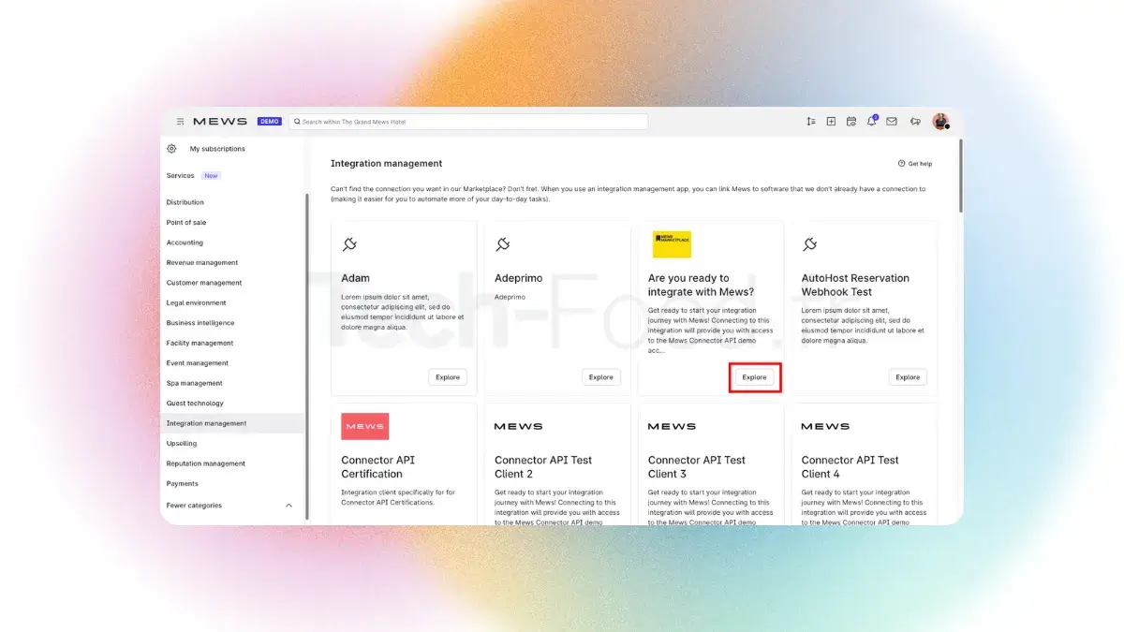The width and height of the screenshot is (1124, 632).
Task: Click the plug icon on the Adam card
Action: pyautogui.click(x=349, y=244)
